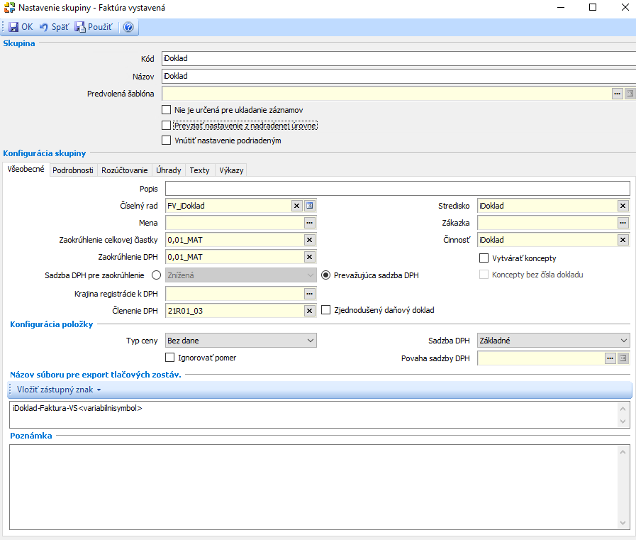The image size is (636, 540).
Task: Browse Povaha sadzby DPH ellipsis button
Action: [x=610, y=358]
